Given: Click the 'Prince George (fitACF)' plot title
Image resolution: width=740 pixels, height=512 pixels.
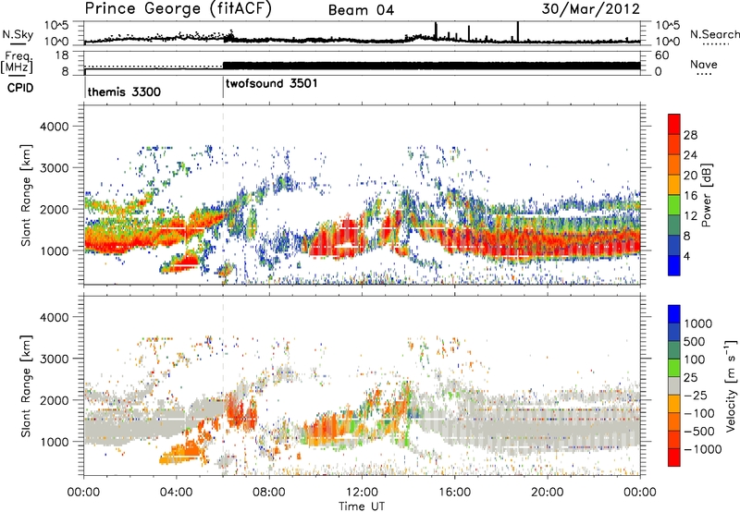Looking at the screenshot, I should (x=179, y=9).
